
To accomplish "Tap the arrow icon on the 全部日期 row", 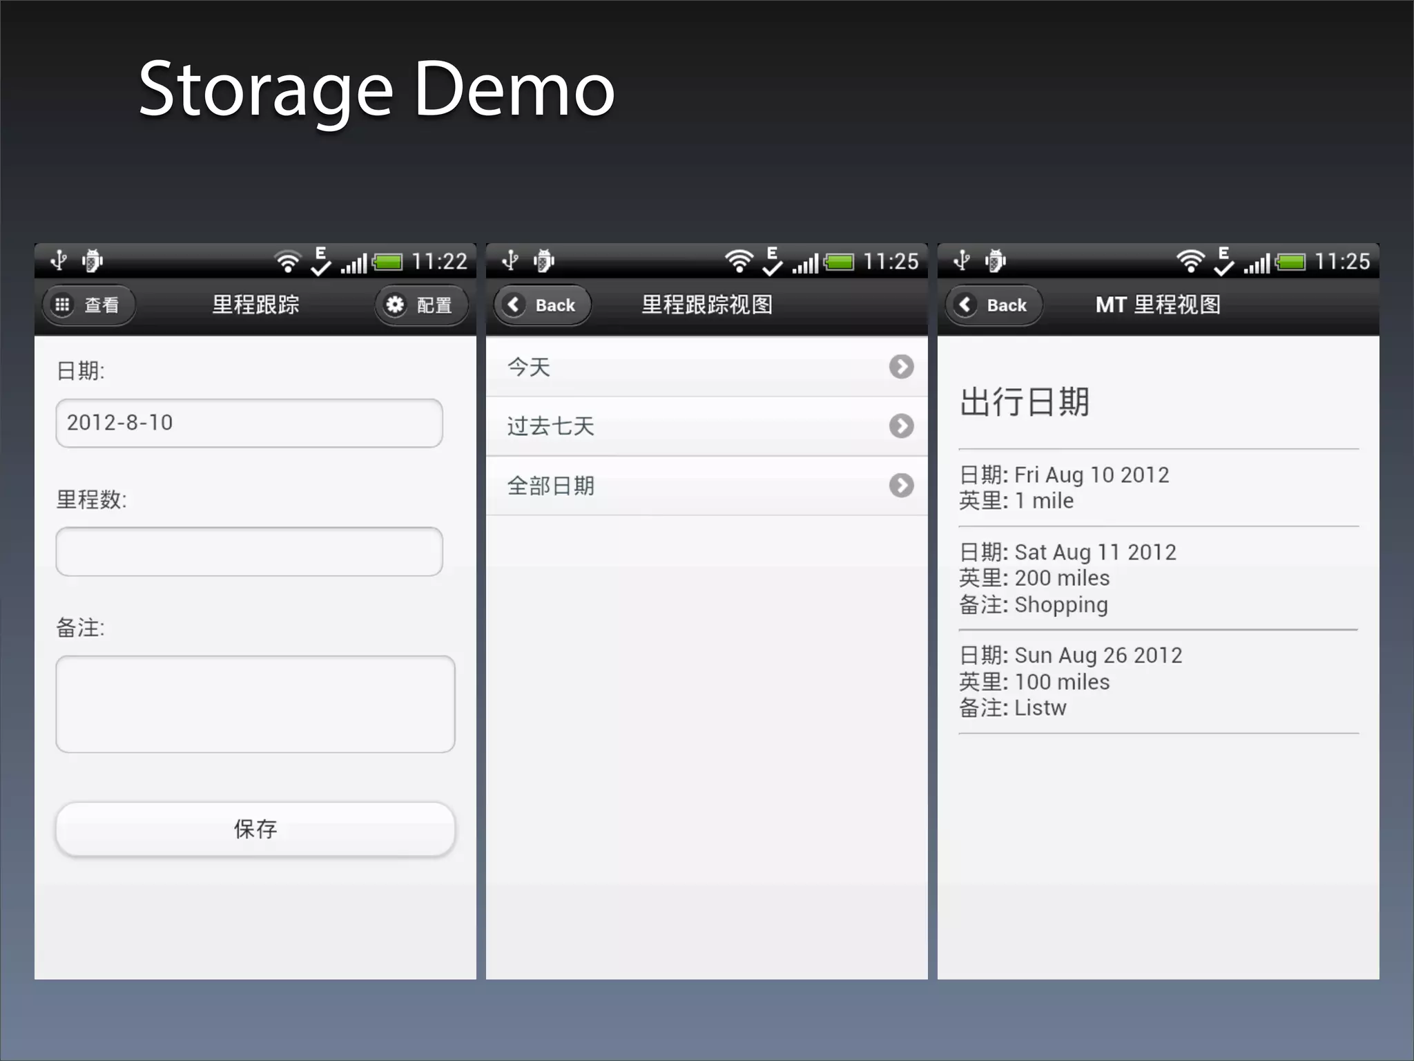I will coord(901,486).
